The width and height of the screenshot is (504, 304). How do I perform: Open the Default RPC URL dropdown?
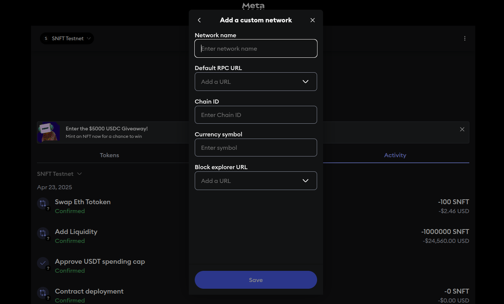[256, 82]
